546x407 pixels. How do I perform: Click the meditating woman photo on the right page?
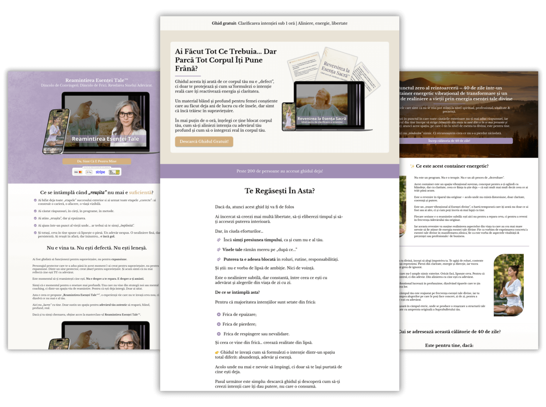pos(509,285)
